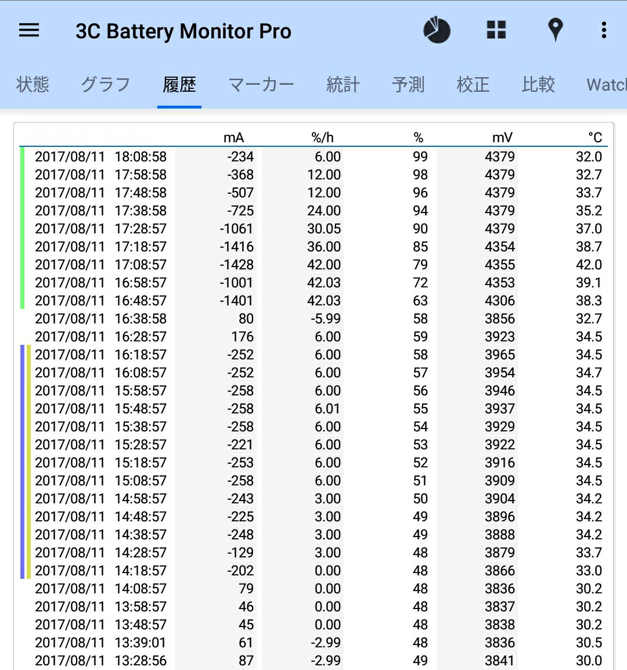
Task: Tap the -129 mA value
Action: (240, 553)
